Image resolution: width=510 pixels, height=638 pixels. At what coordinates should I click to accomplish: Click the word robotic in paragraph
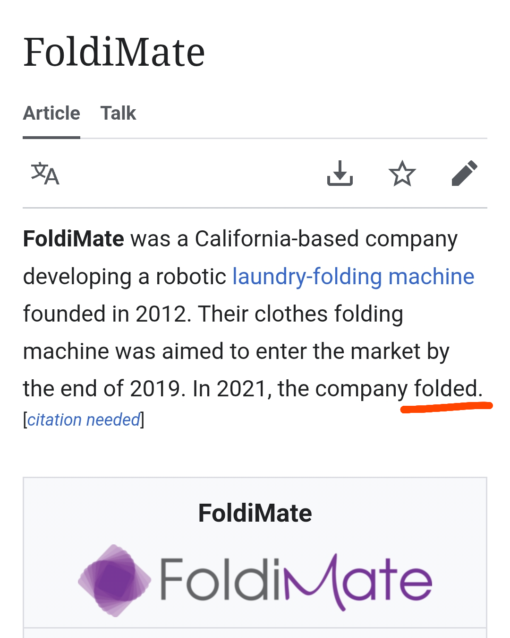tap(191, 277)
